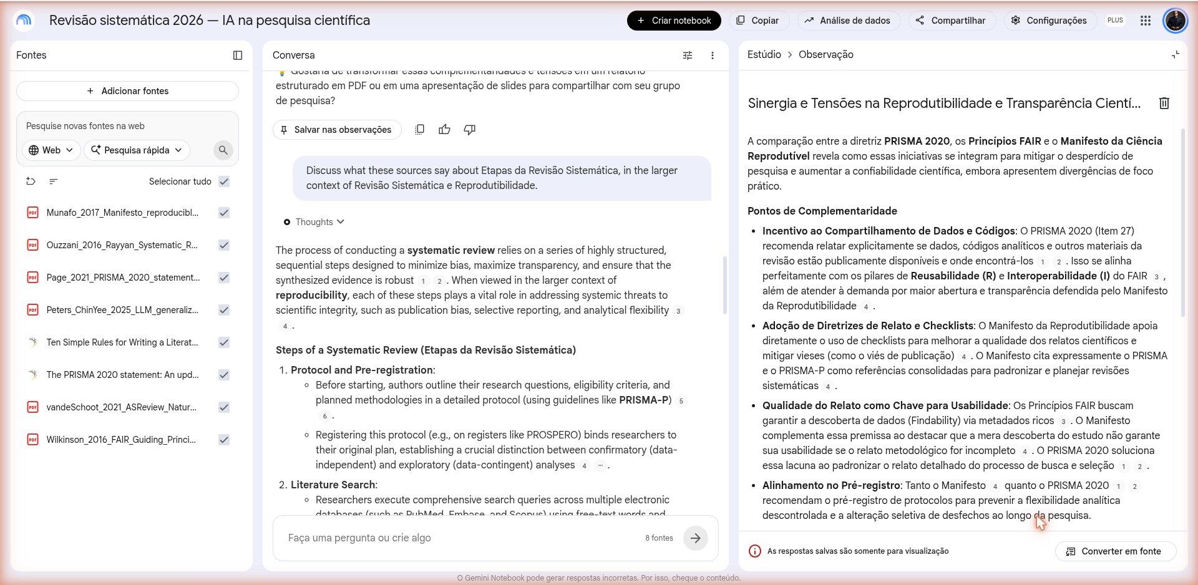Copy the response with the copy icon

(420, 130)
